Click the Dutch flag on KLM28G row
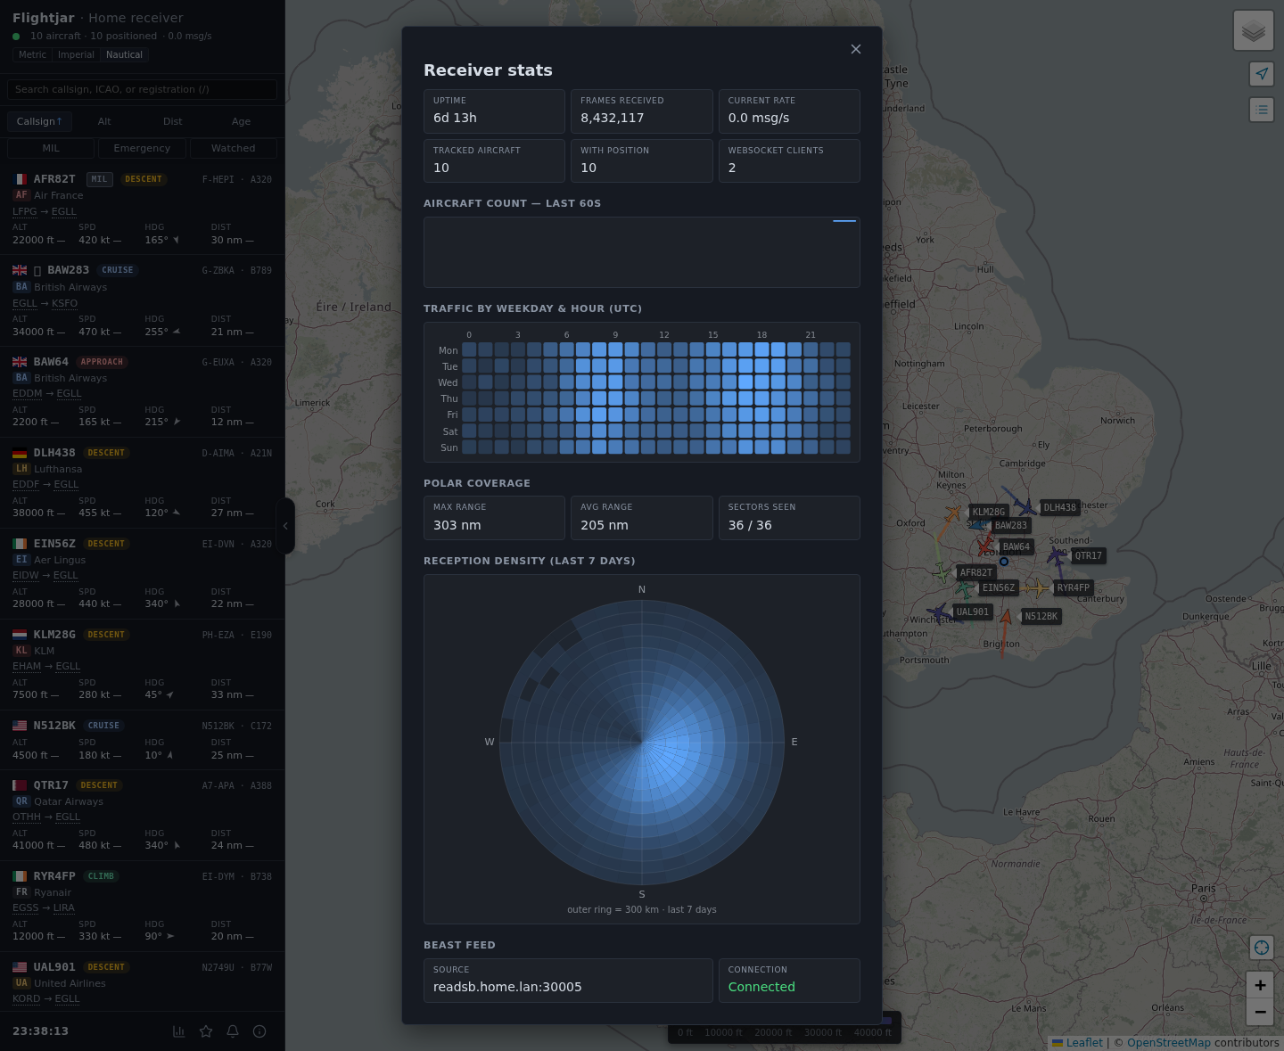 20,635
